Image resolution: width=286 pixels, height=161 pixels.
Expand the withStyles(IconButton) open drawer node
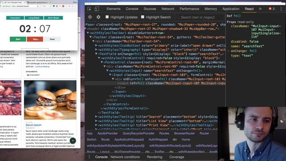point(96,46)
